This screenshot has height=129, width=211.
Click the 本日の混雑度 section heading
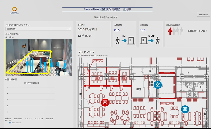(x=11, y=79)
